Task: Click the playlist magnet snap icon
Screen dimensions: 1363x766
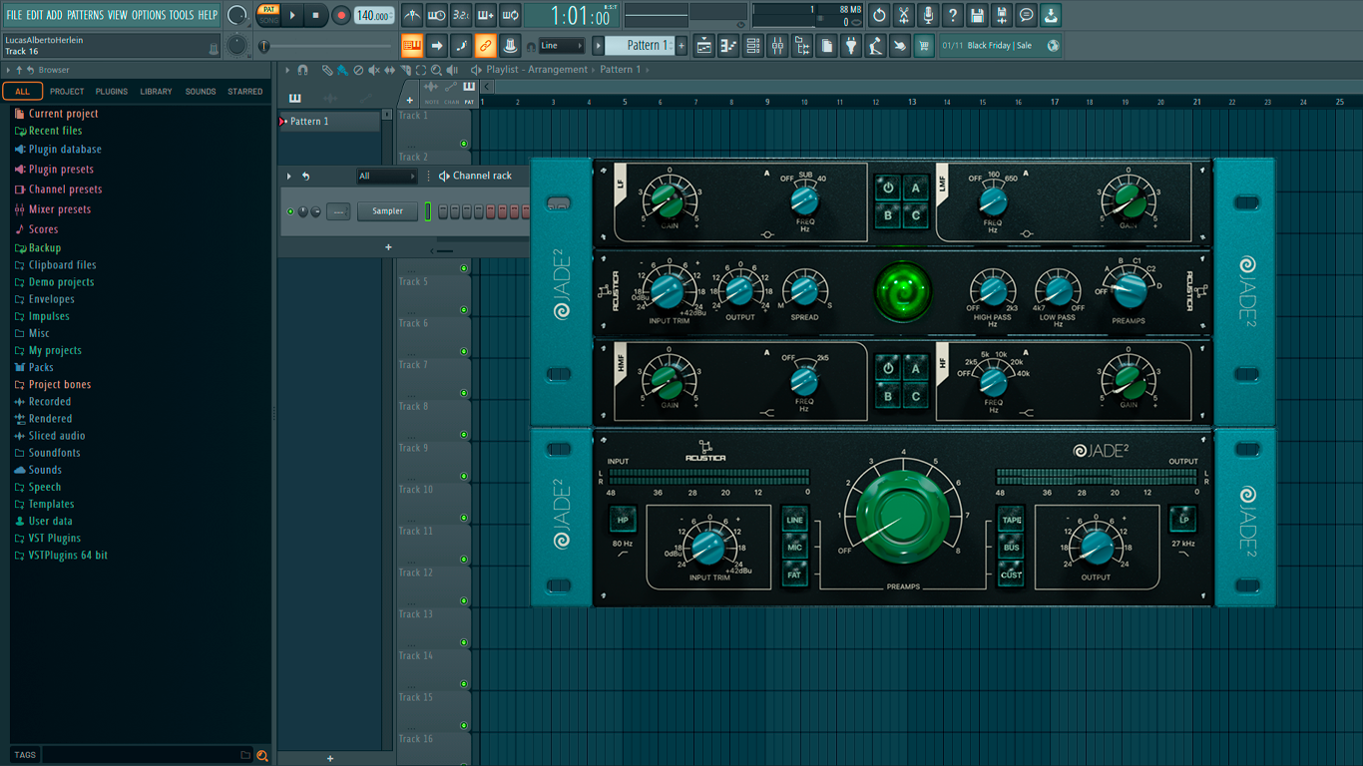Action: coord(302,70)
